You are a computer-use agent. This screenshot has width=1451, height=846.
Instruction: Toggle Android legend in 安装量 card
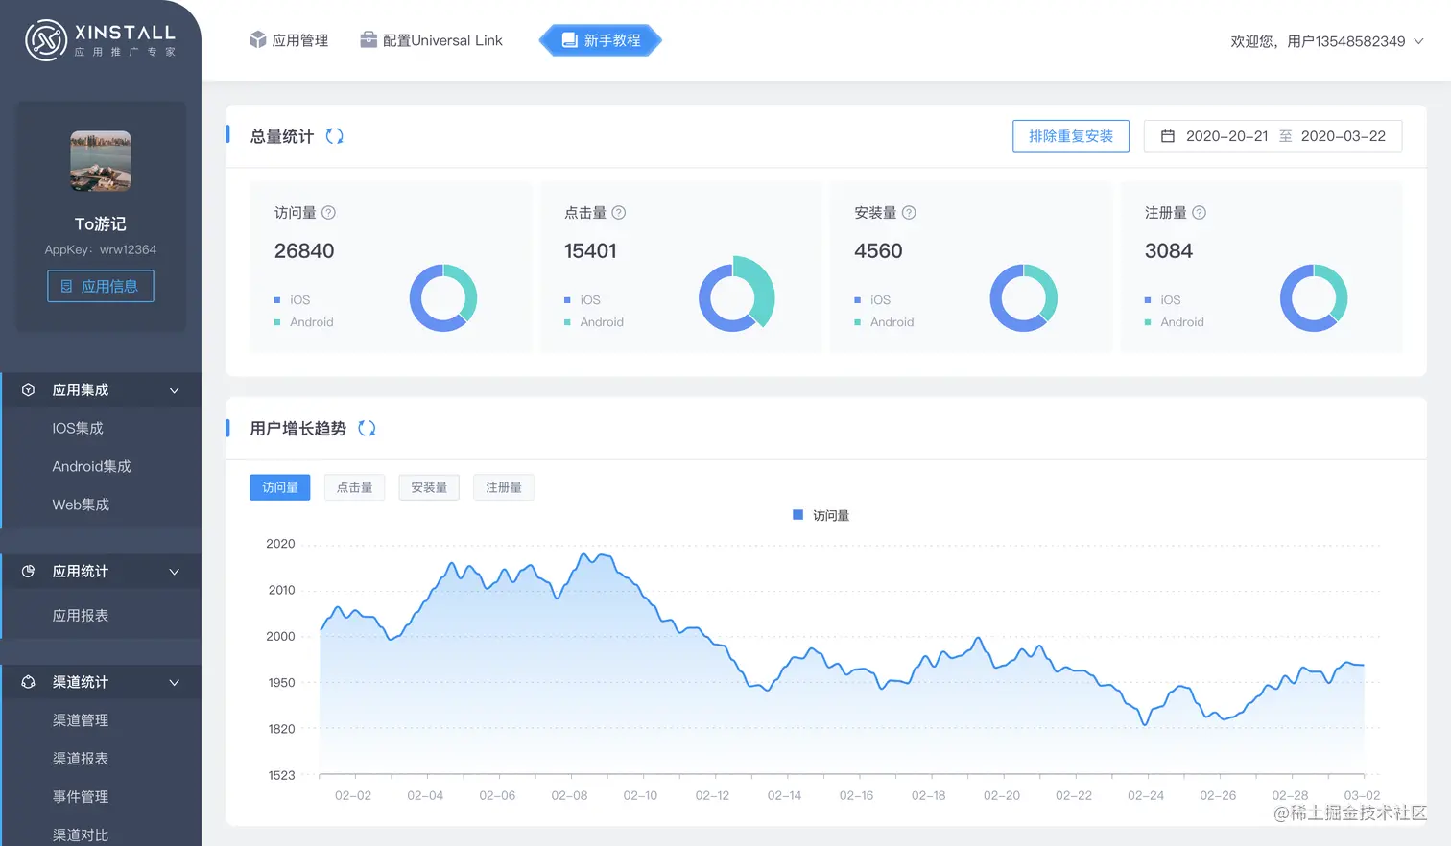(884, 322)
